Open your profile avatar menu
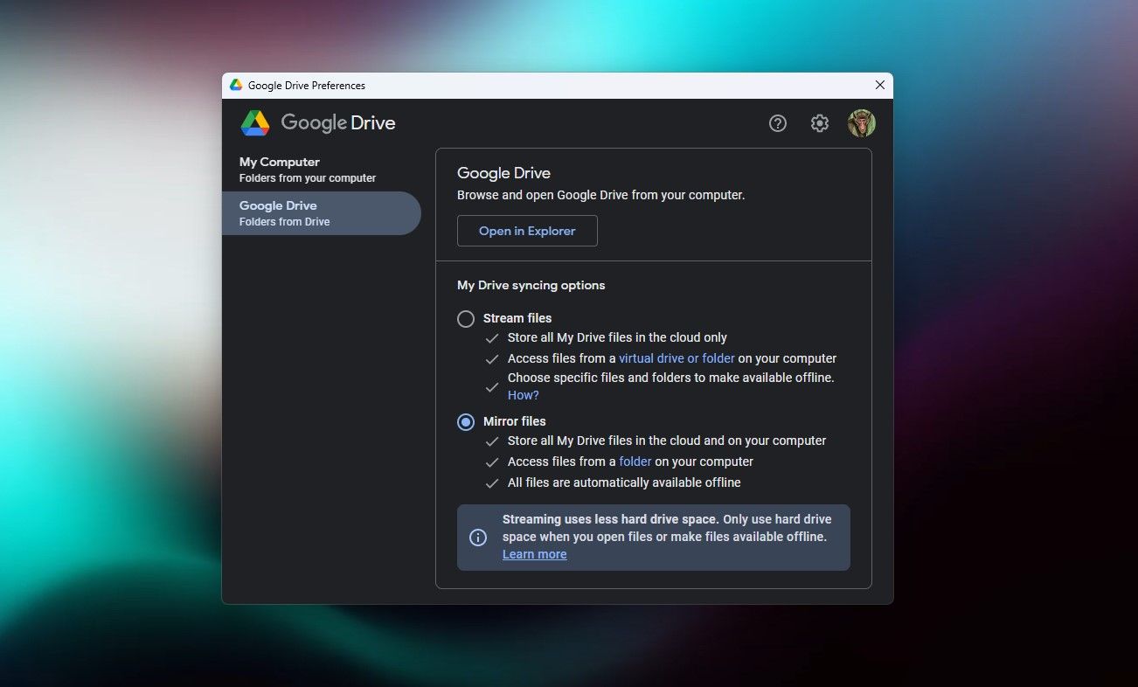This screenshot has height=687, width=1138. [x=861, y=123]
